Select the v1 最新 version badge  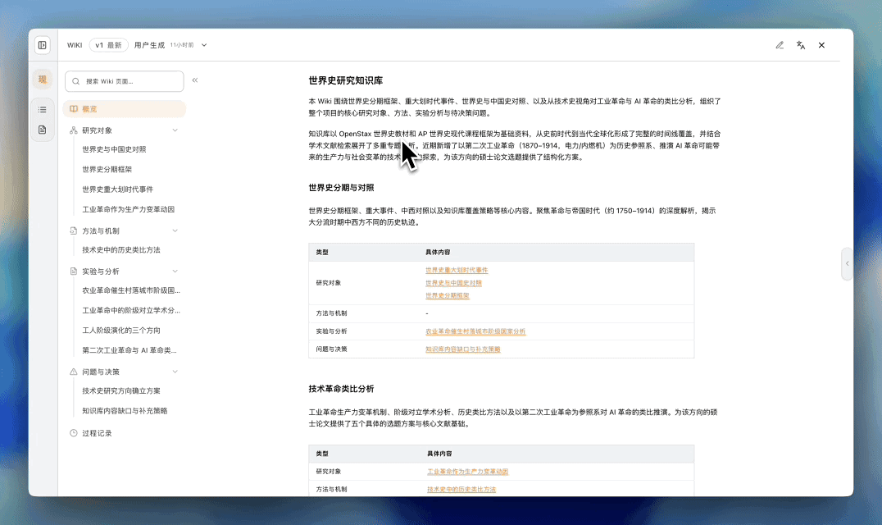pos(108,45)
